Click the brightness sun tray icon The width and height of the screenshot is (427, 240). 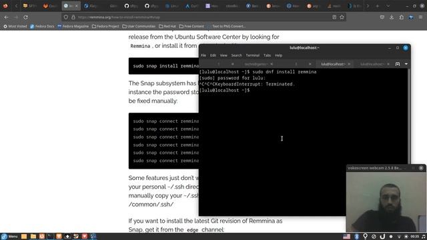406,237
